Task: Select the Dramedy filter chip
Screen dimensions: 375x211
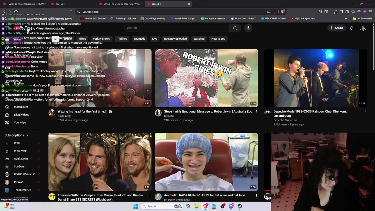Action: [x=140, y=39]
